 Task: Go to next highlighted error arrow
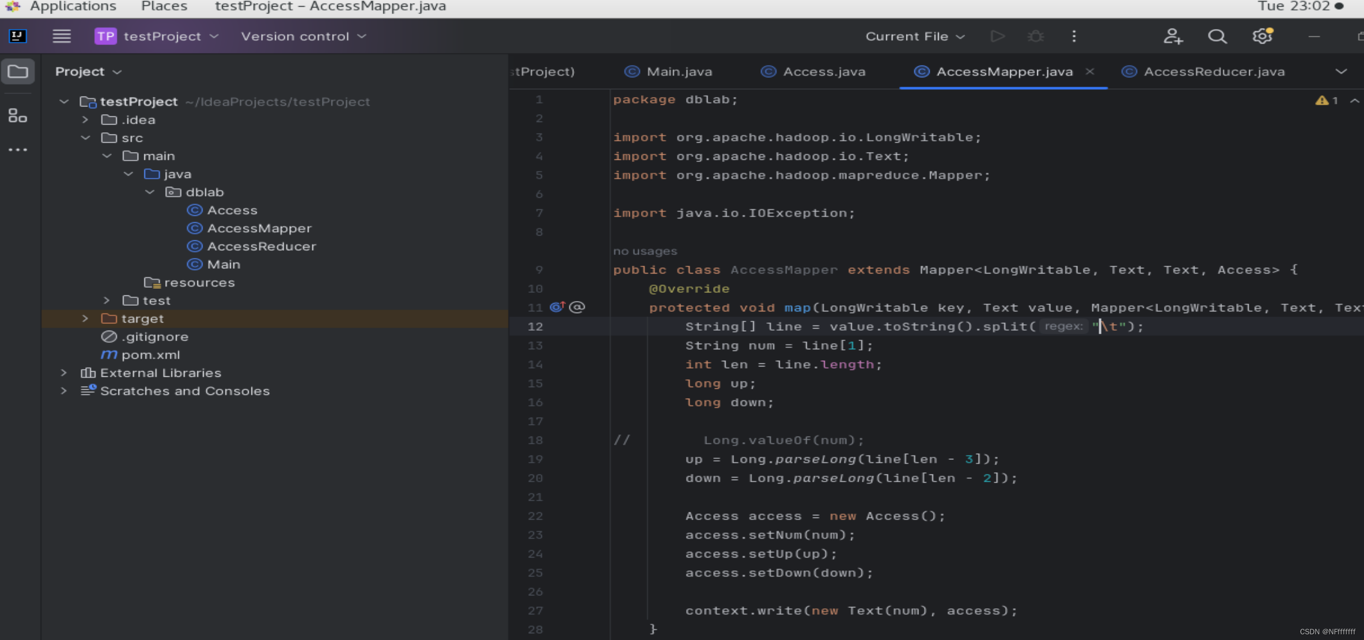click(1354, 101)
